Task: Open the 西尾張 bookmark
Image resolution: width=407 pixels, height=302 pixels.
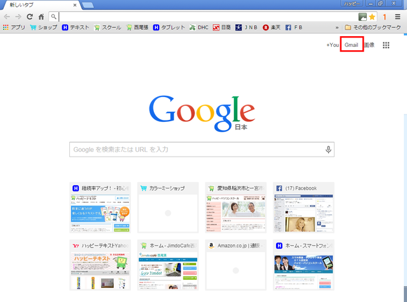Action: point(137,27)
